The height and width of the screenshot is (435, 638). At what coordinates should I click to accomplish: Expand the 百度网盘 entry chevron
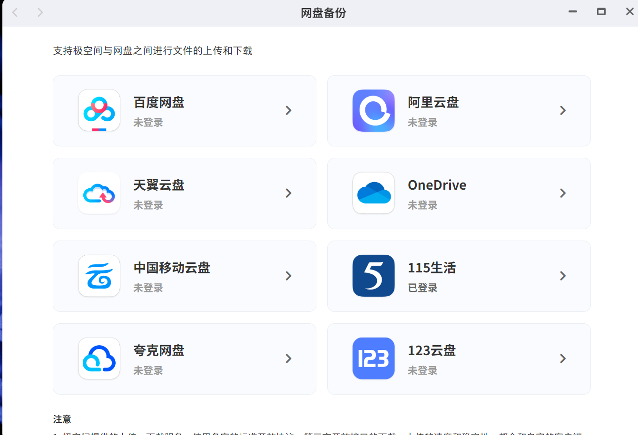point(288,110)
